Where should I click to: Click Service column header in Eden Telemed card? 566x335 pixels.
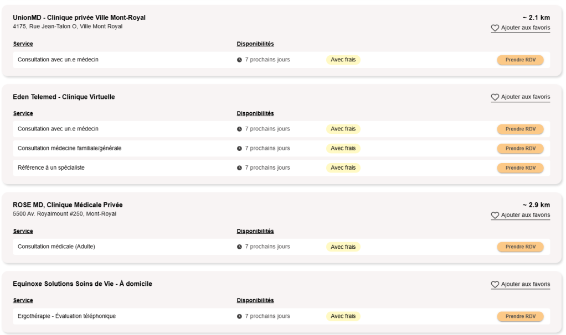[x=23, y=113]
